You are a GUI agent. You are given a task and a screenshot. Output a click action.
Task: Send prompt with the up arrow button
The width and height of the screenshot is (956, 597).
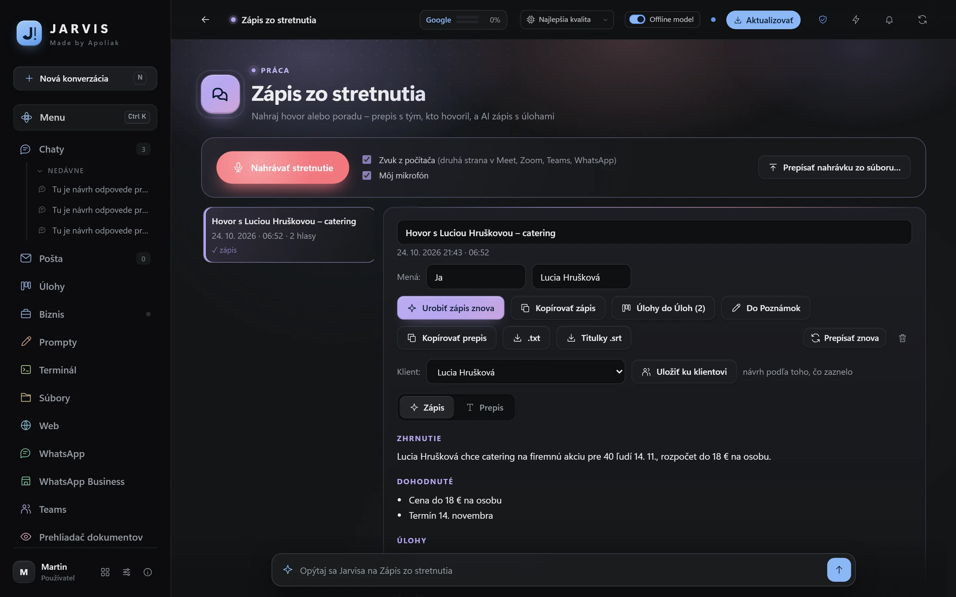tap(839, 570)
